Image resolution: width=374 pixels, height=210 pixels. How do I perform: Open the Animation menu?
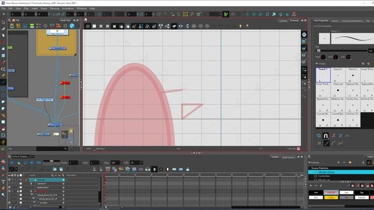pos(68,8)
